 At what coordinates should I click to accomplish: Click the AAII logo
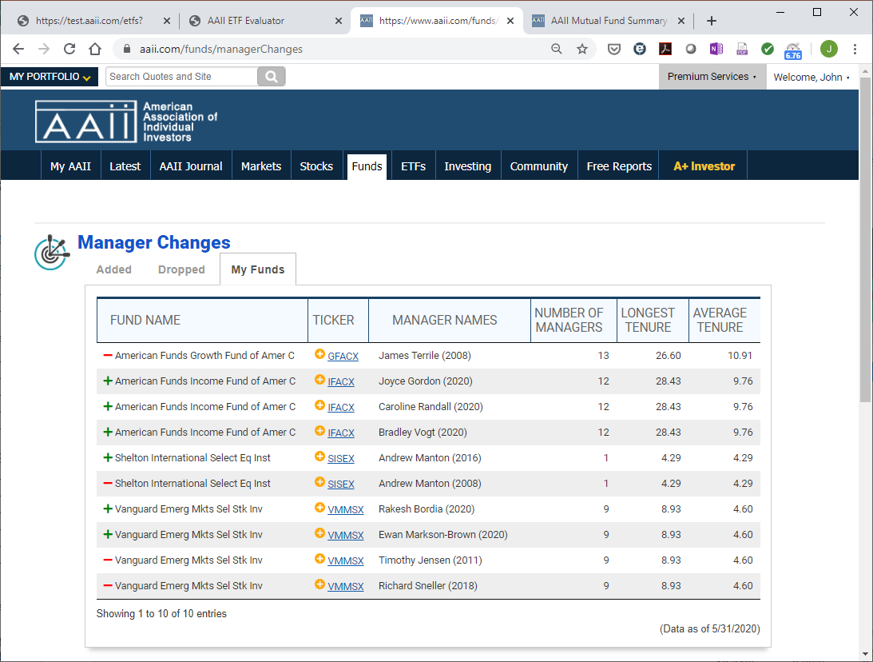126,122
